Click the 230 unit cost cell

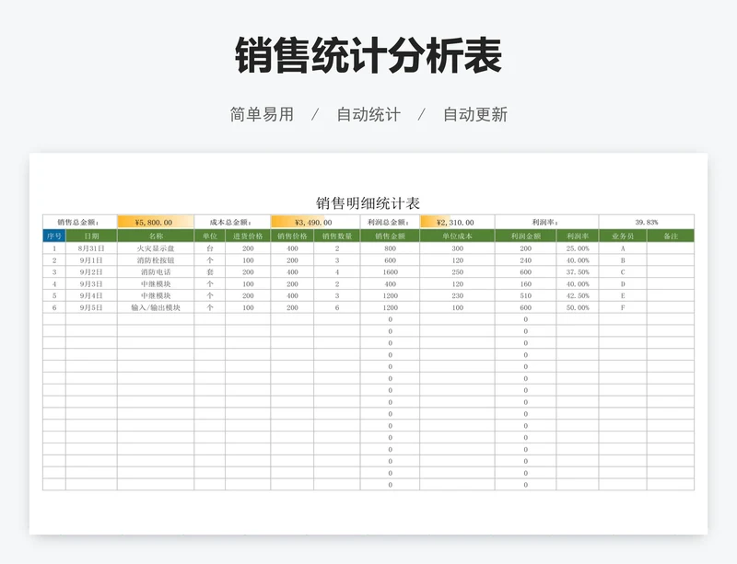[x=457, y=296]
